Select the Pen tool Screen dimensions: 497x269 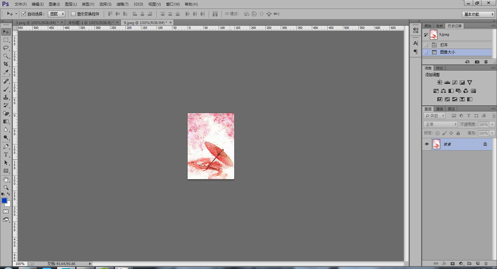point(6,147)
